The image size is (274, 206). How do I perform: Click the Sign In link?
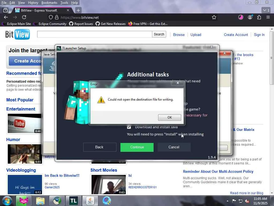(x=259, y=35)
